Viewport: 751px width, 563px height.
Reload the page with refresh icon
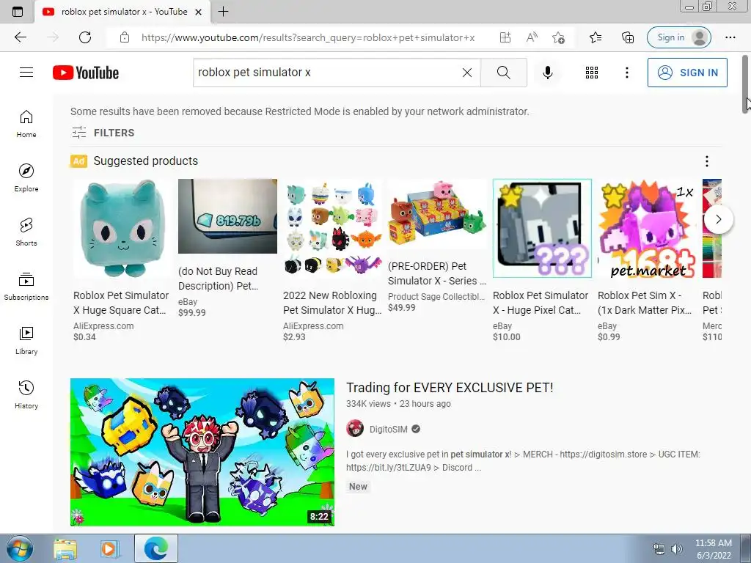click(85, 37)
